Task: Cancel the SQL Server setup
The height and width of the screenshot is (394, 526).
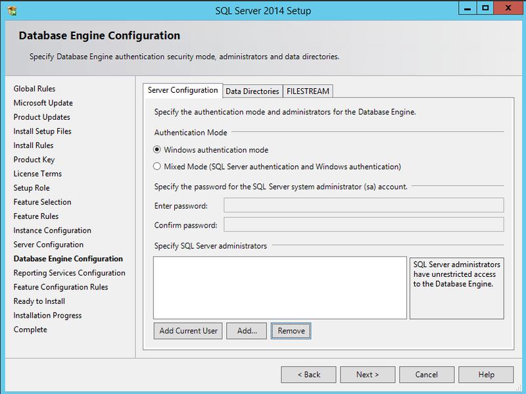Action: (427, 375)
